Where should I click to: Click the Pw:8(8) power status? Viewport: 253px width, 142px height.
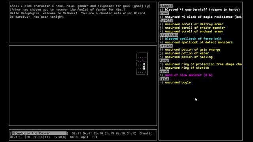click(60, 137)
